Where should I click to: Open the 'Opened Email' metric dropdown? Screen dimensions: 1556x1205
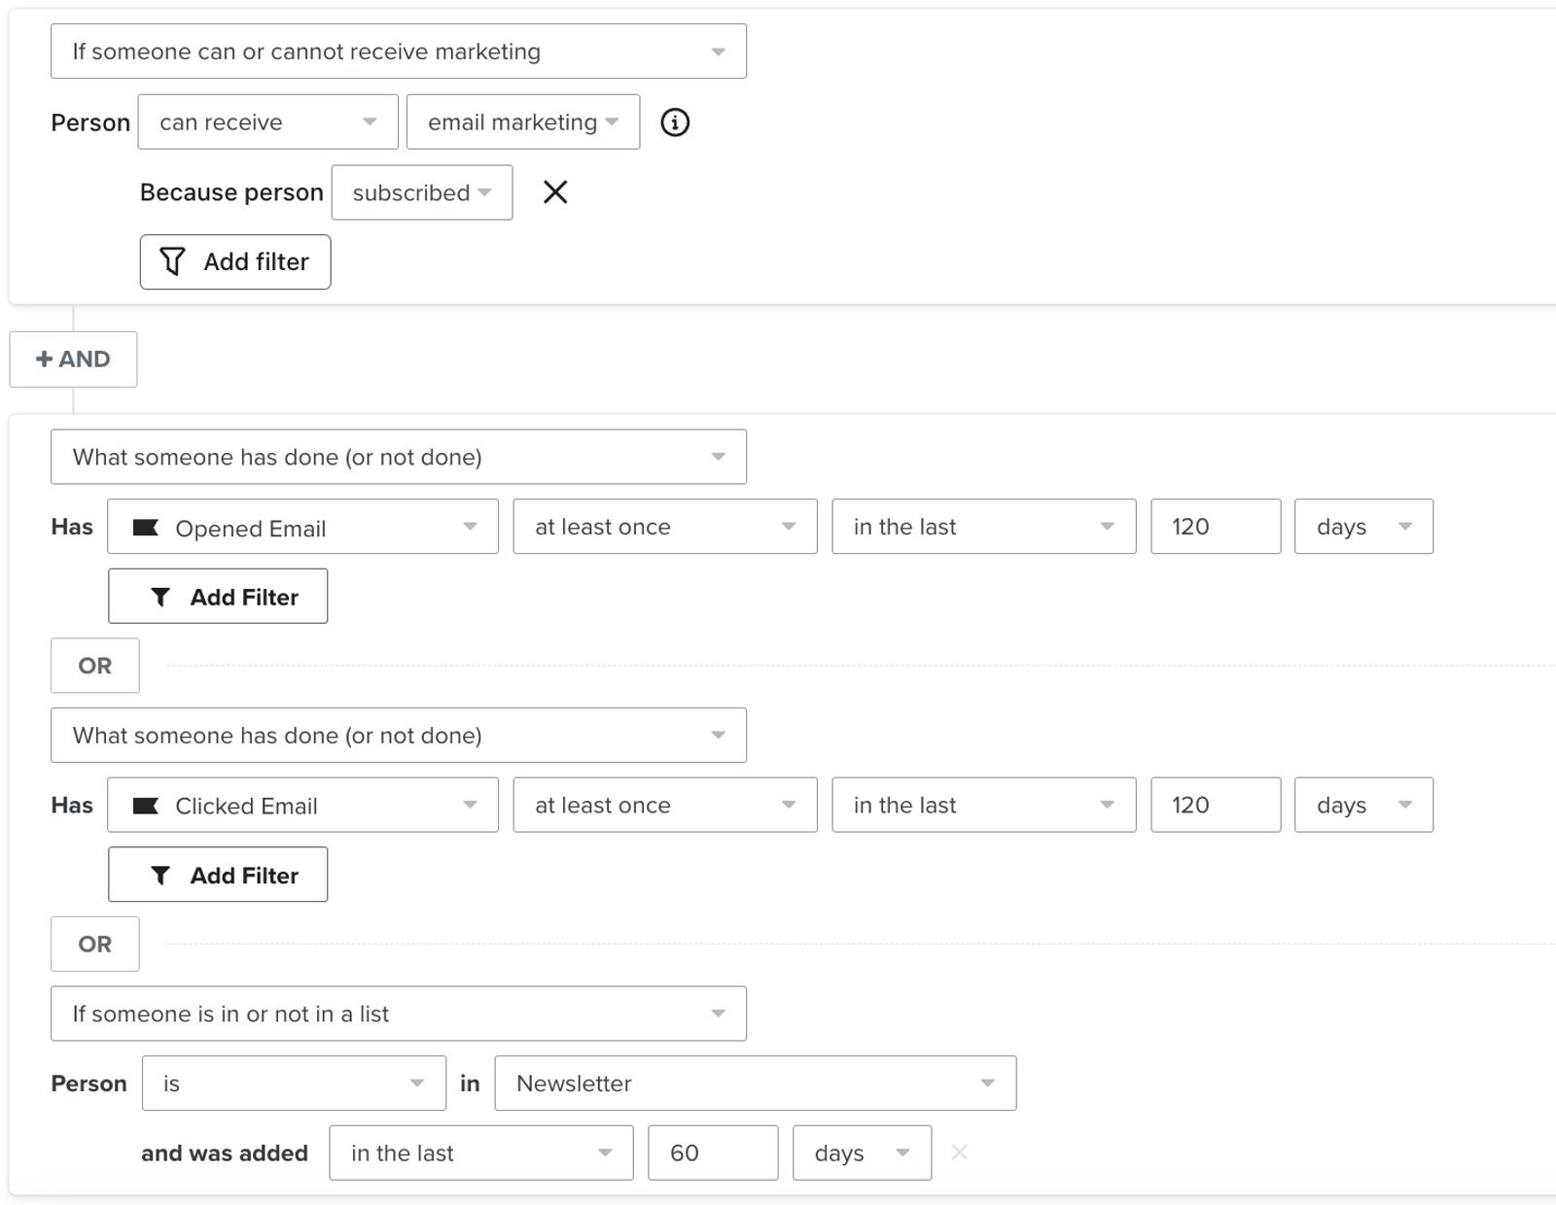tap(303, 527)
